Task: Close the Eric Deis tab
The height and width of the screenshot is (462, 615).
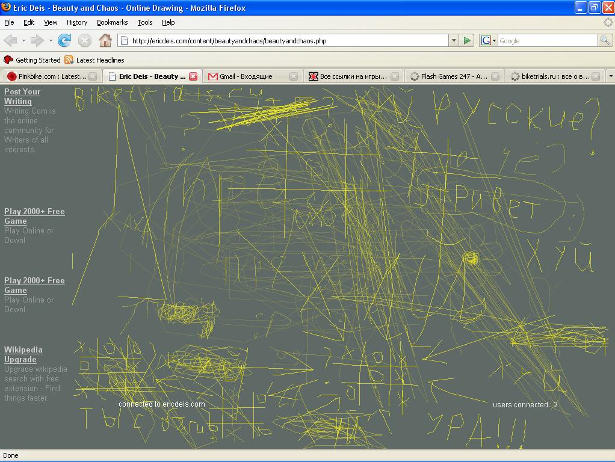Action: coord(193,76)
